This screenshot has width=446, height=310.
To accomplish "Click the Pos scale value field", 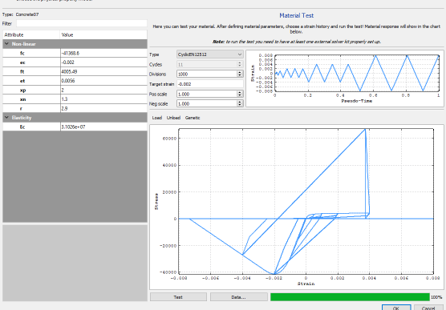I will click(x=207, y=94).
